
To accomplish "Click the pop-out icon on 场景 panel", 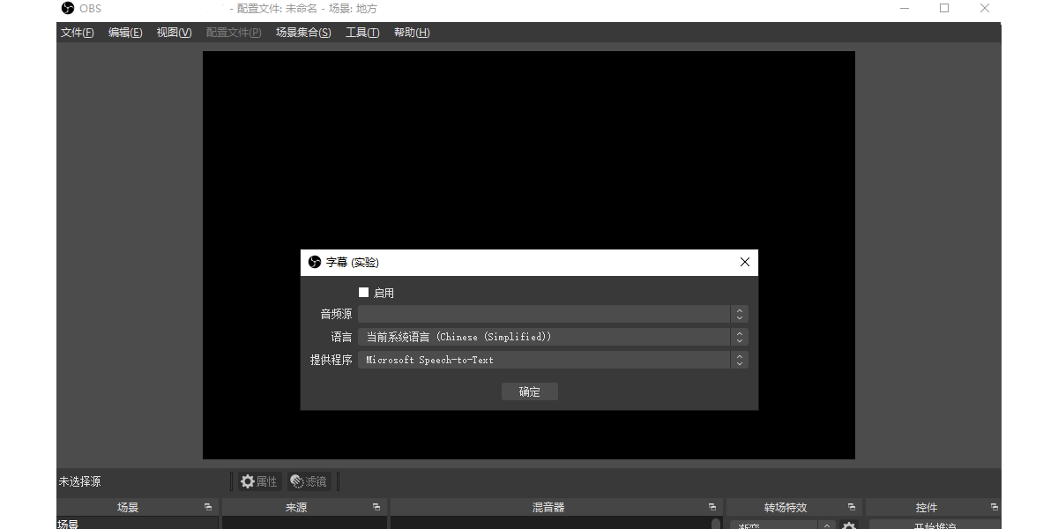I will point(210,506).
